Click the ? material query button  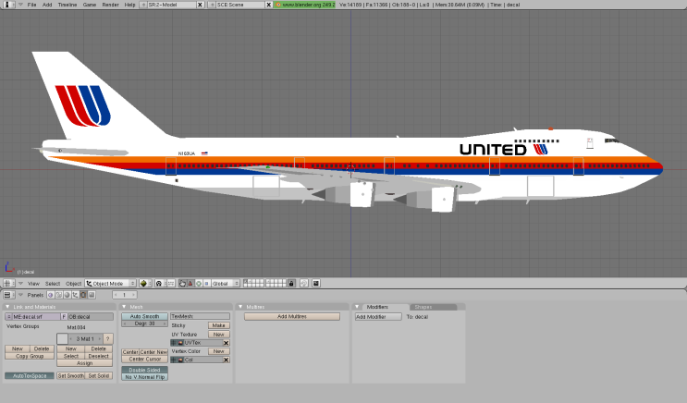pyautogui.click(x=108, y=338)
